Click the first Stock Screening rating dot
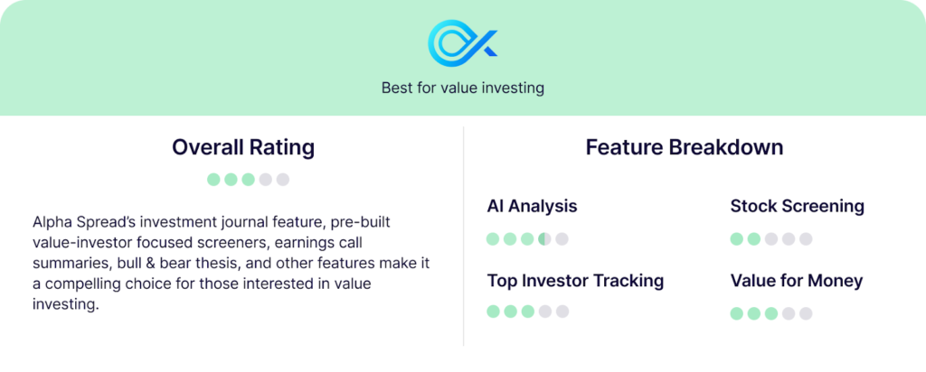Viewport: 926px width, 372px height. (736, 238)
